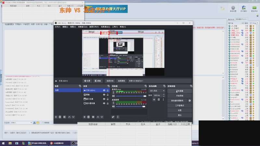This screenshot has width=260, height=146.
Task: Hide the display capture source with its eye icon
Action: [104, 103]
